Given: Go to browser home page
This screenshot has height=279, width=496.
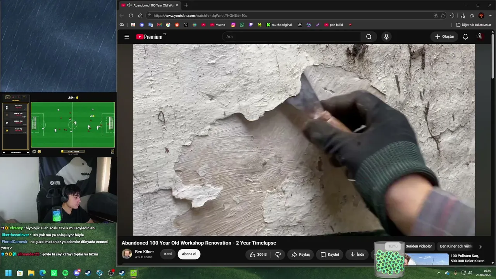Looking at the screenshot, I should coord(140,15).
